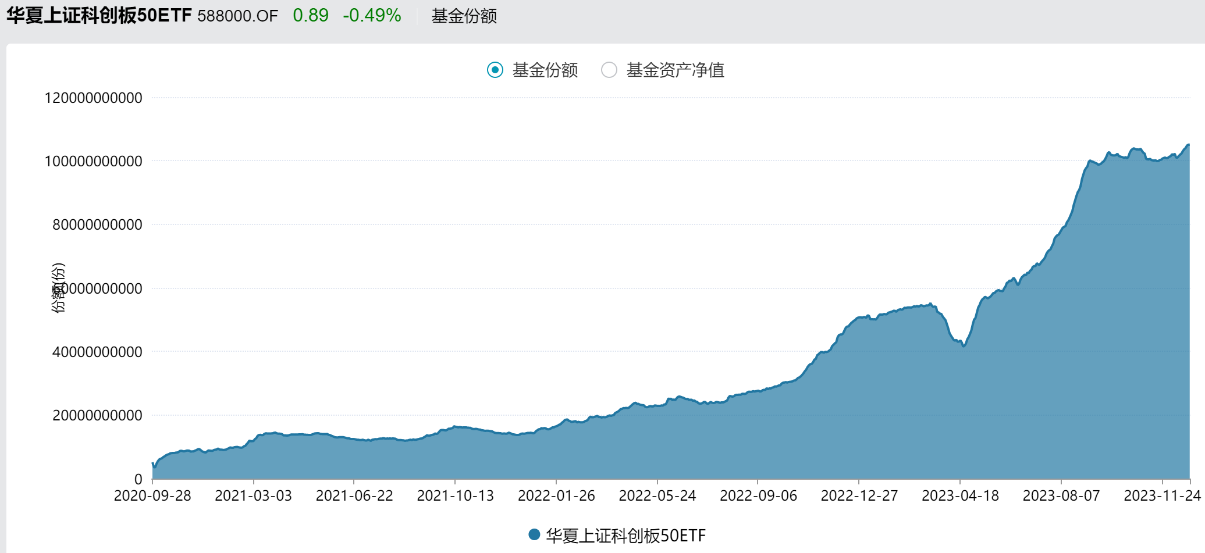Screen dimensions: 1205x553
Task: Click the x-axis date 2022-09-06
Action: [758, 496]
